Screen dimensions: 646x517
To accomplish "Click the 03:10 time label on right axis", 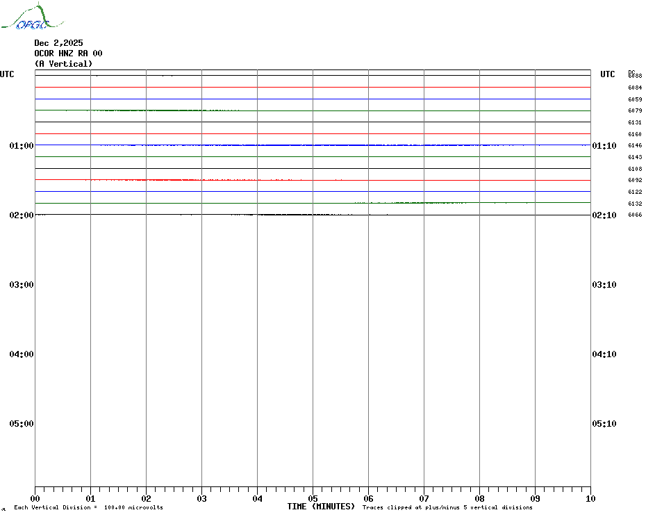I will tap(604, 285).
